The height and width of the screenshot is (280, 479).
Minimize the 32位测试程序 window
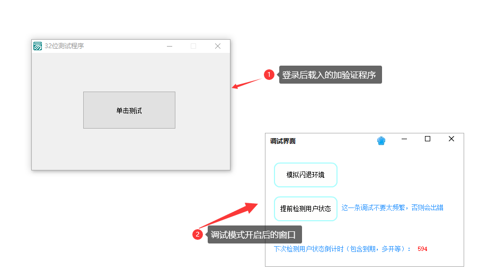point(170,46)
